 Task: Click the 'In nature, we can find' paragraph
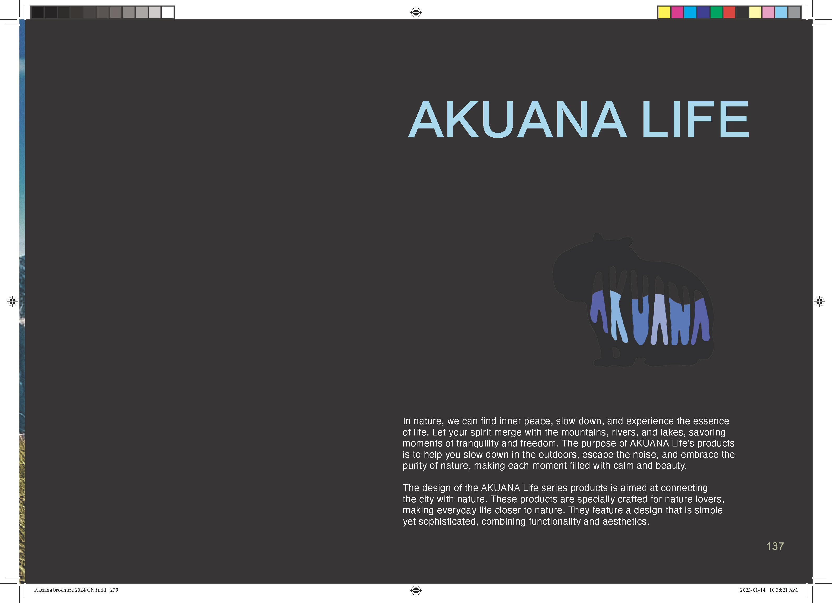(x=568, y=443)
